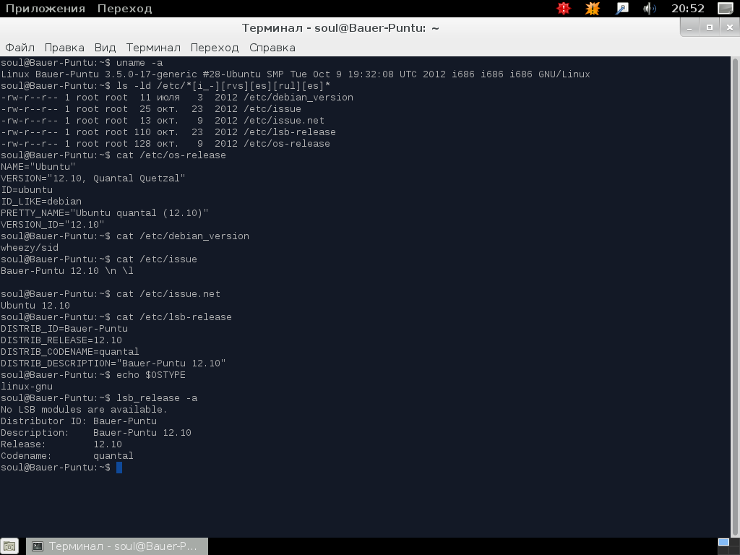
Task: Open the Вид menu
Action: [x=105, y=48]
